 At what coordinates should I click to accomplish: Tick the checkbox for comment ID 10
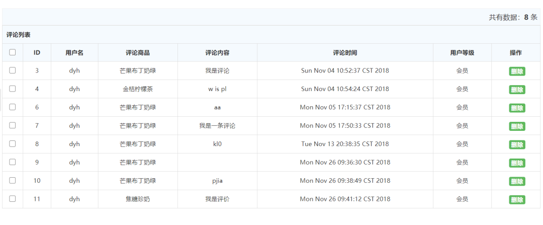click(x=13, y=180)
